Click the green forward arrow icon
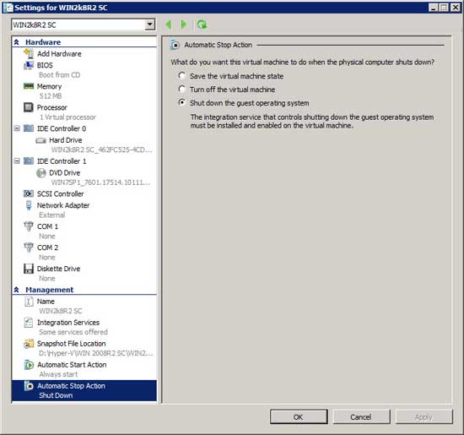Screen dimensions: 464x435 [x=183, y=24]
